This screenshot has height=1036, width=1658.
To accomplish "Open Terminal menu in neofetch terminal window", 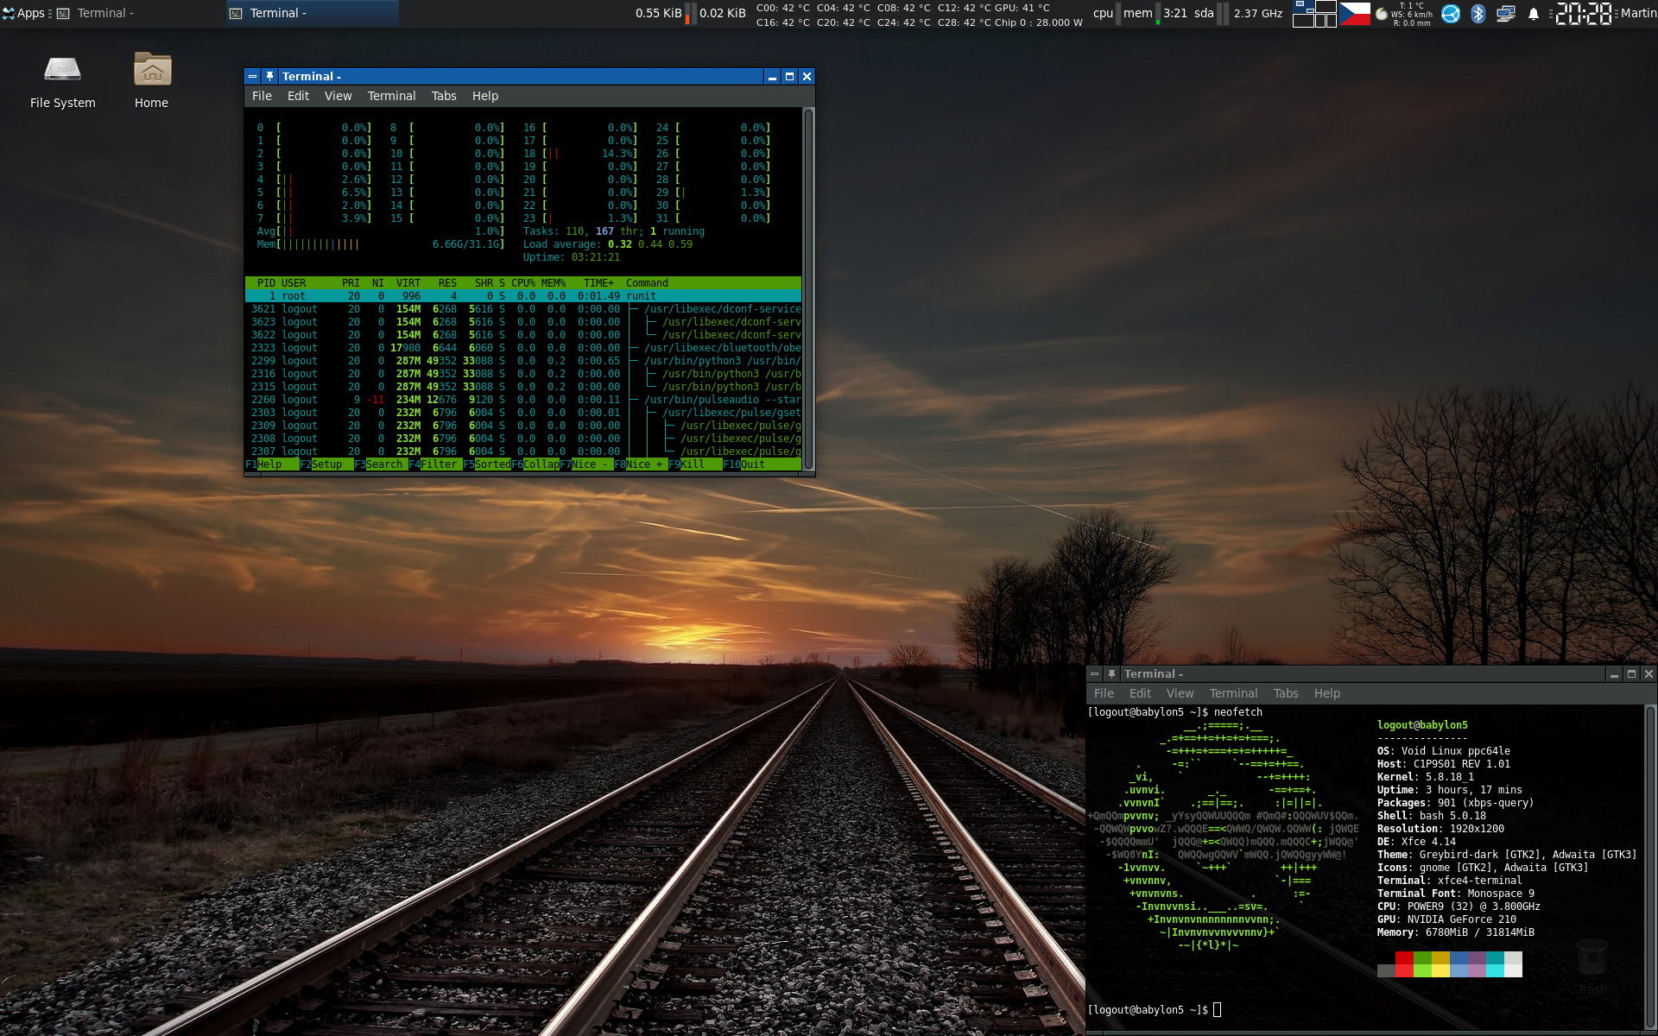I will (x=1233, y=693).
